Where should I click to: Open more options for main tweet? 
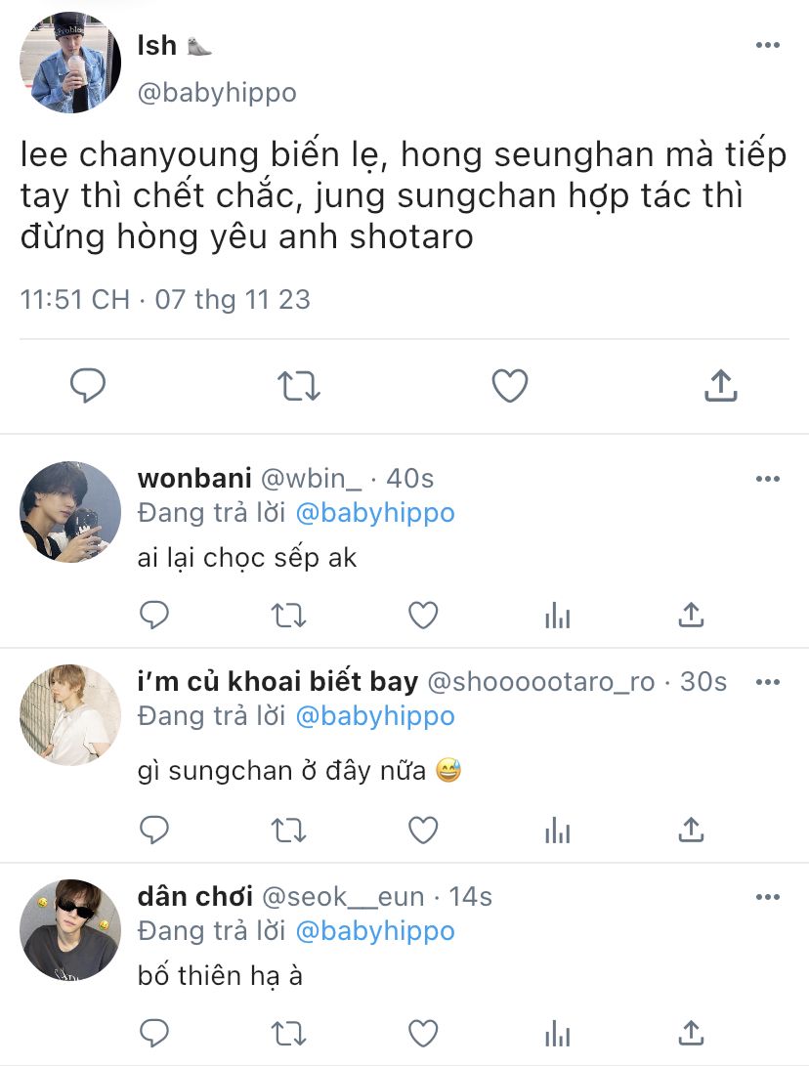(768, 45)
